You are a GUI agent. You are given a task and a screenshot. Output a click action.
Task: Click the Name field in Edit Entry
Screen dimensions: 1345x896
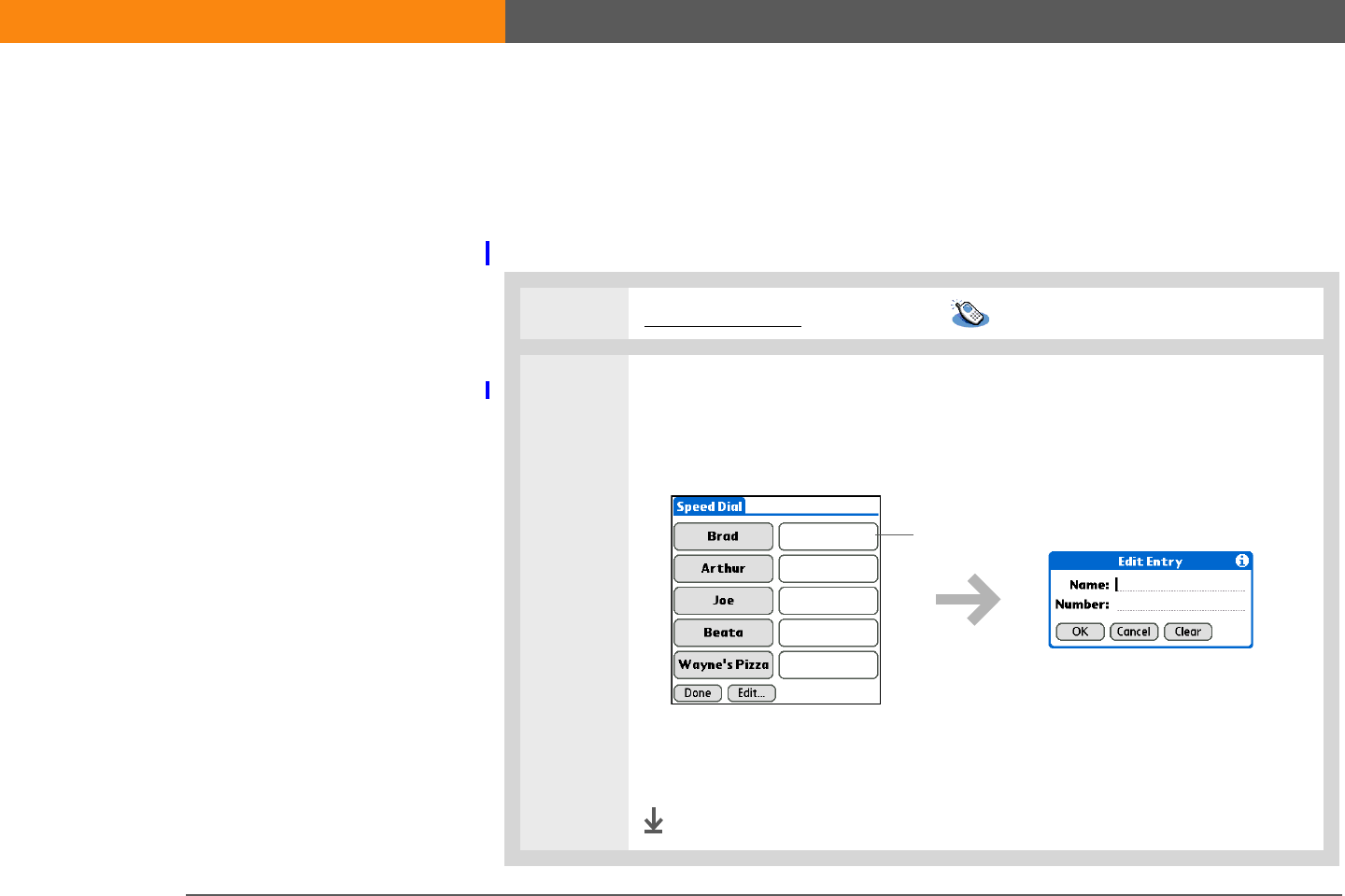pyautogui.click(x=1181, y=585)
